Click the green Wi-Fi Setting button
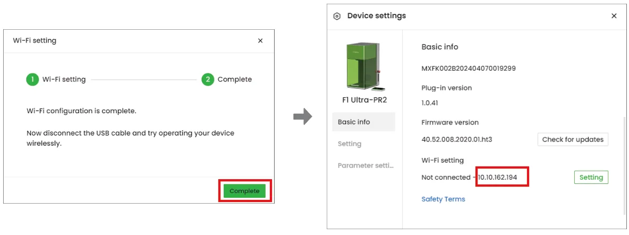This screenshot has height=235, width=629. coord(591,177)
